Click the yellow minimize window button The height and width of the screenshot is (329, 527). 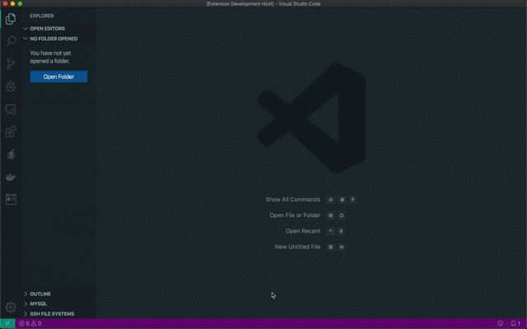click(x=13, y=3)
